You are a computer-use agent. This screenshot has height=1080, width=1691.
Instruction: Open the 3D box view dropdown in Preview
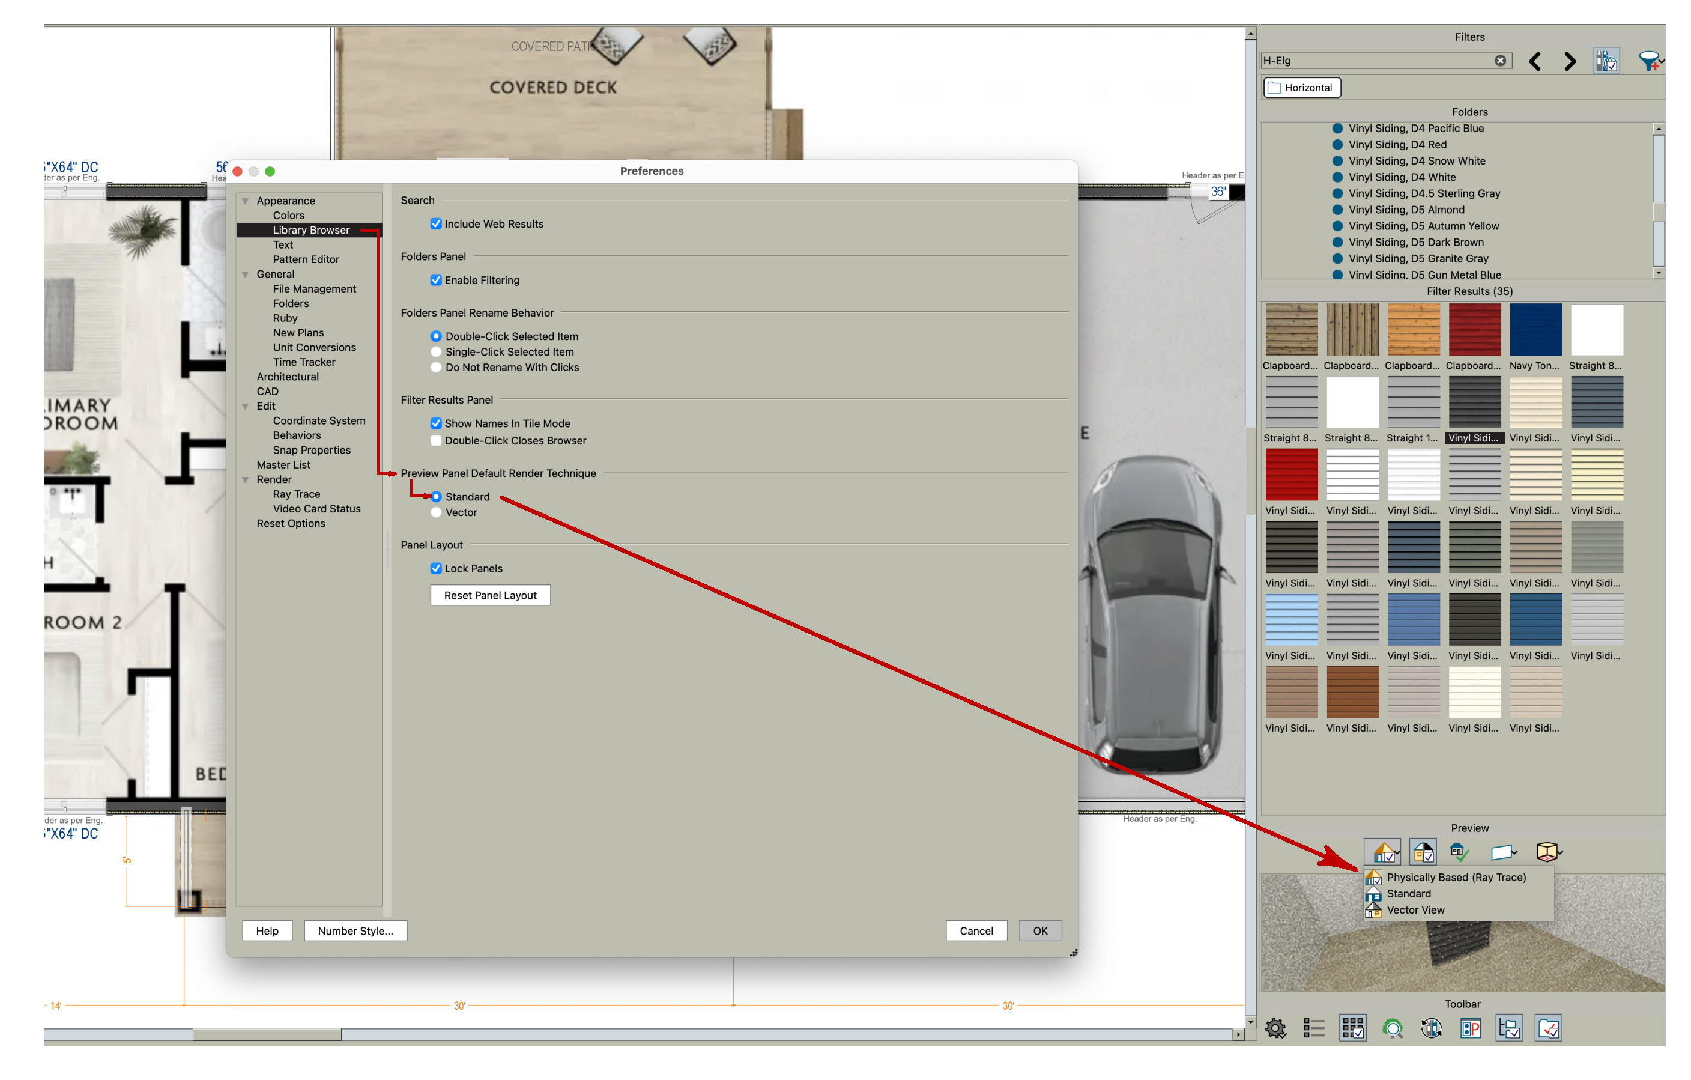(1549, 852)
